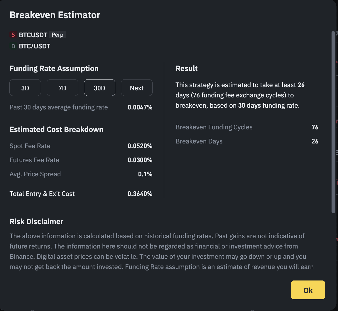
Task: Click the Breakeven Funding Cycles value 76
Action: click(315, 127)
